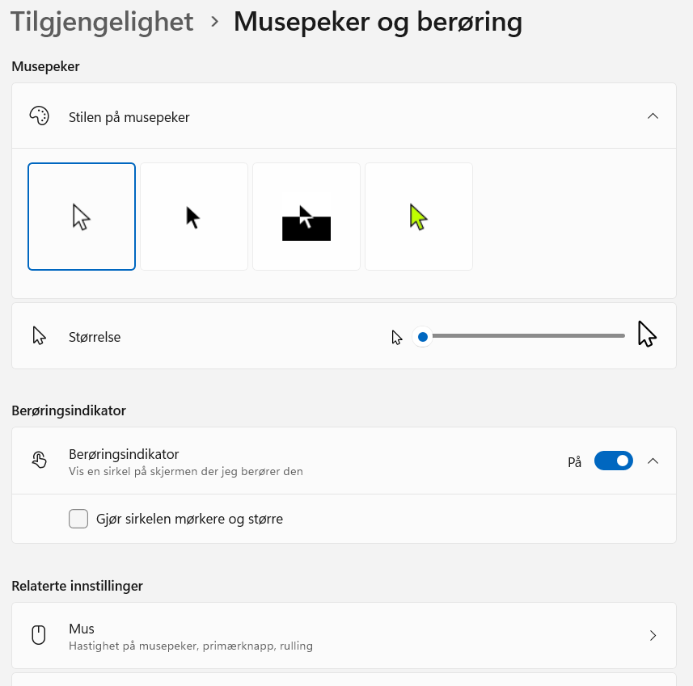Image resolution: width=693 pixels, height=686 pixels.
Task: Click the Musepeker og berøring page title
Action: [378, 22]
